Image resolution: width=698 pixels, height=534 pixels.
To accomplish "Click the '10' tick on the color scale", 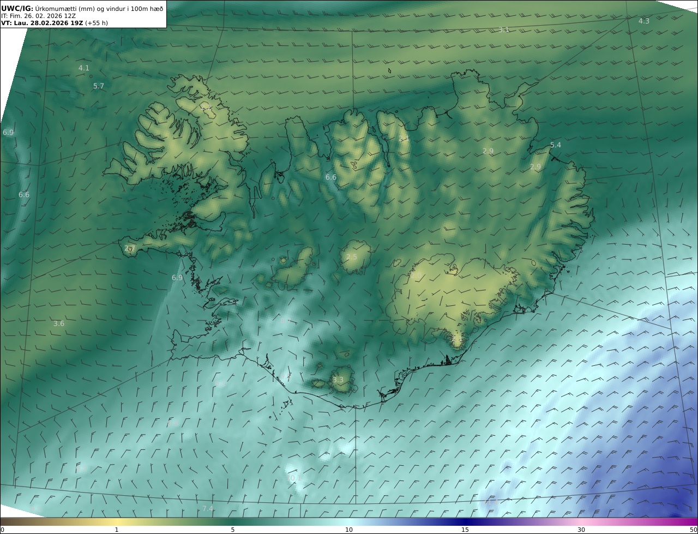I will coord(349,530).
